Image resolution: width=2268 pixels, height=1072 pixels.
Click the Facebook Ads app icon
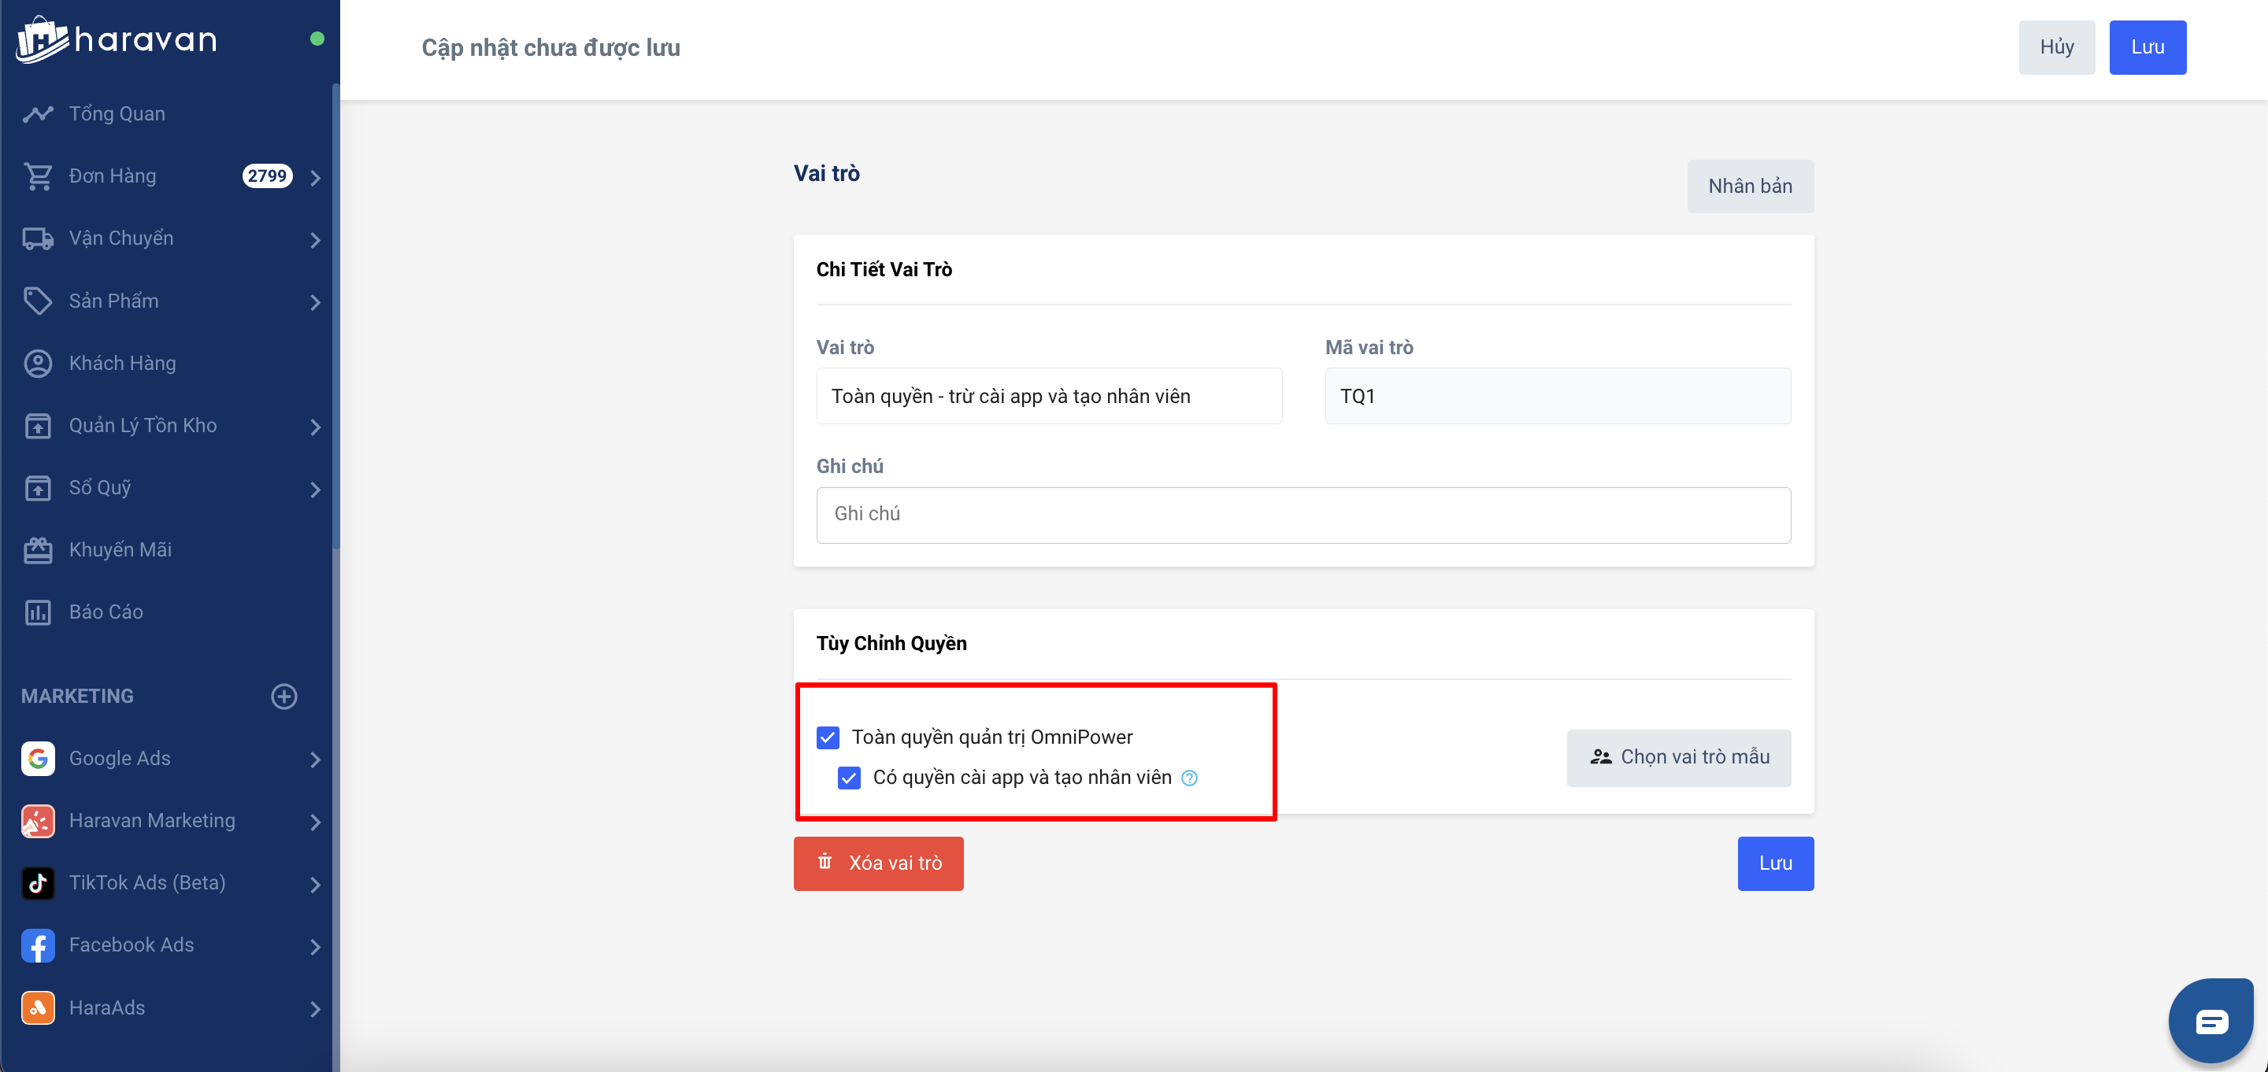38,945
